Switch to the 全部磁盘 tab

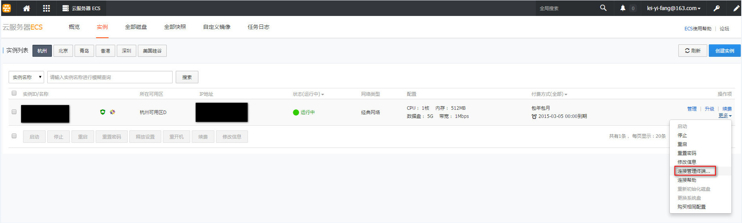click(136, 27)
